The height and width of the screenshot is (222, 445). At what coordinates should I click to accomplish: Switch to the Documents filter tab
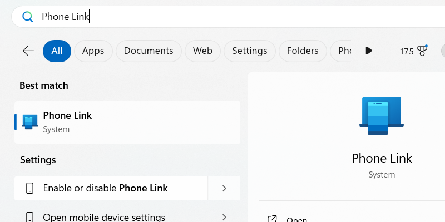pos(149,51)
